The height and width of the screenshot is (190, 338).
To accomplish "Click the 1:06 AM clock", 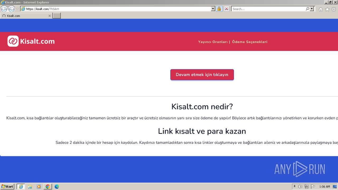I will click(325, 187).
